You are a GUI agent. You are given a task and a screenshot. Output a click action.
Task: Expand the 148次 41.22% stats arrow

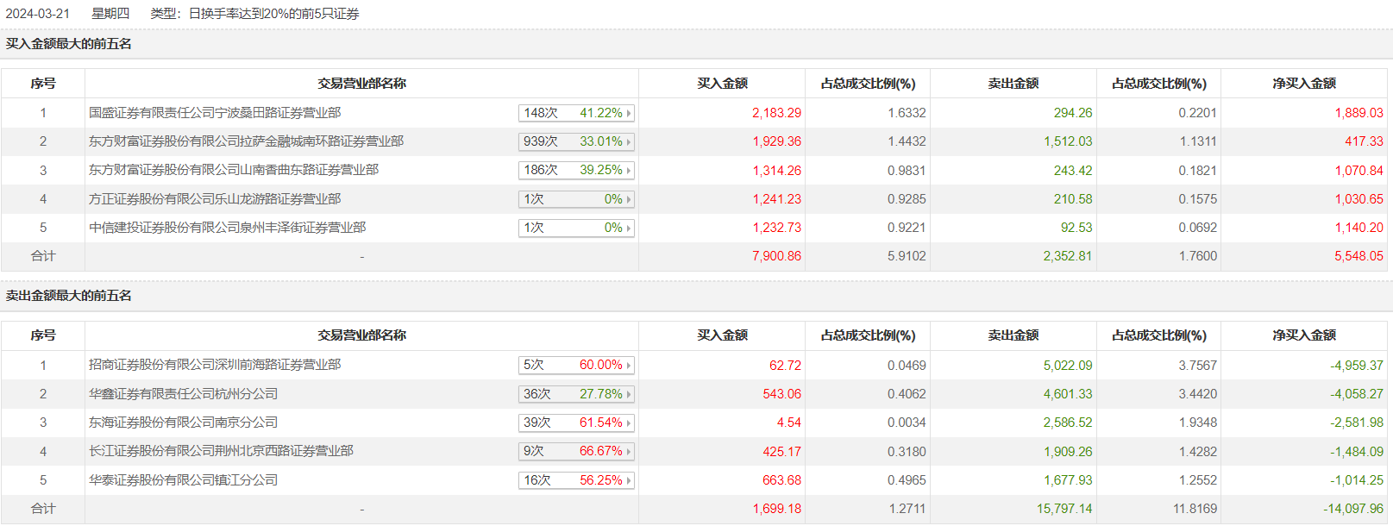tap(629, 113)
